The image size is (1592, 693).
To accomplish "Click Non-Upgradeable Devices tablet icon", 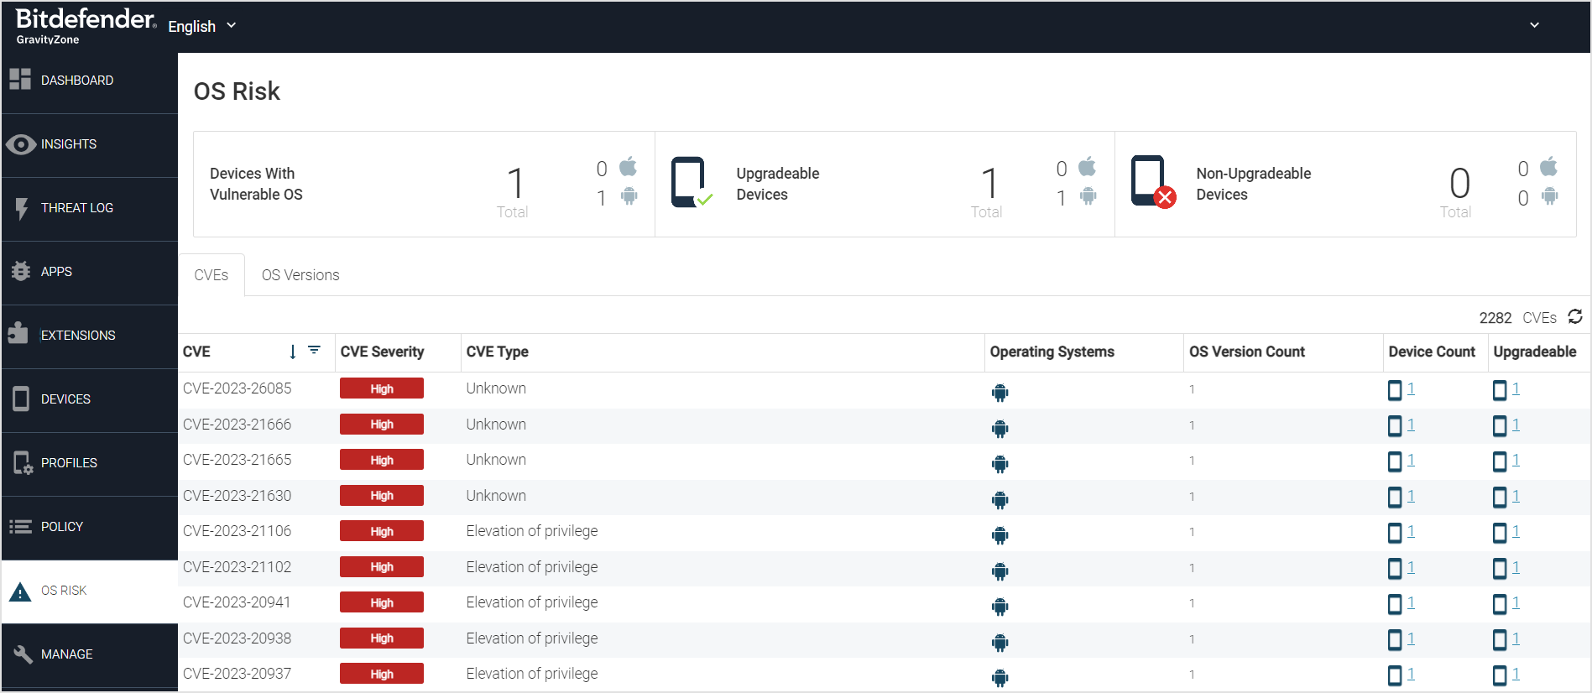I will [x=1153, y=181].
